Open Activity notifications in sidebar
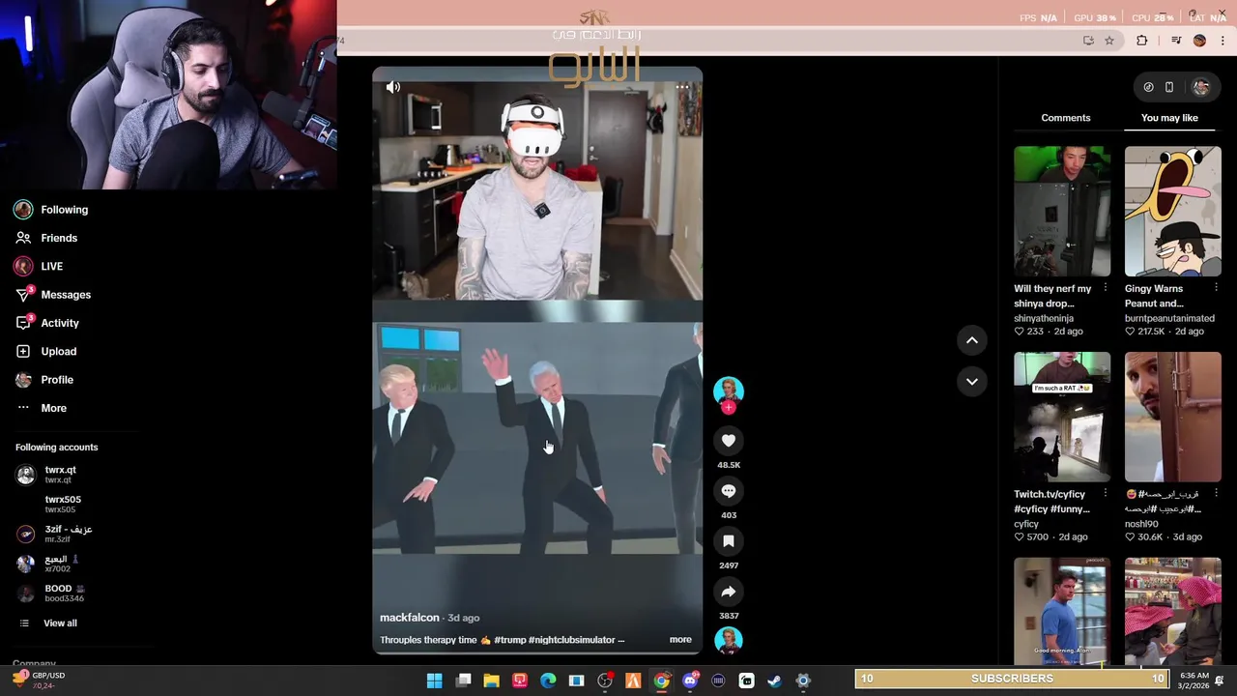 tap(47, 323)
